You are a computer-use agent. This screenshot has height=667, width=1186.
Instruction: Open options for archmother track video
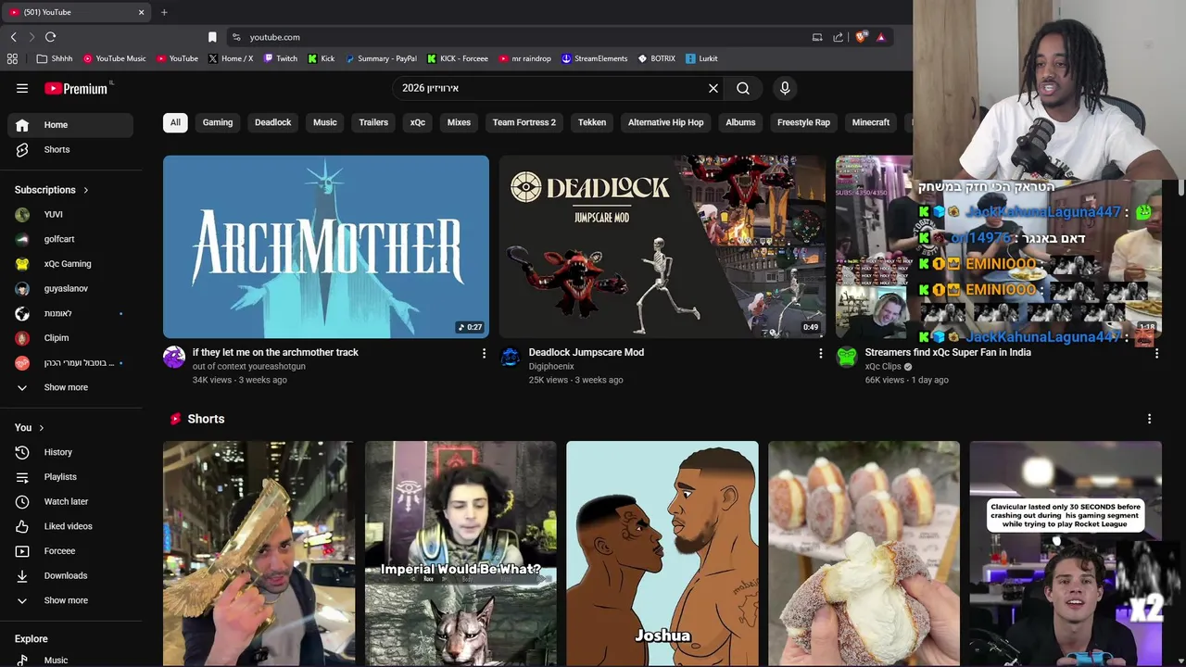484,353
